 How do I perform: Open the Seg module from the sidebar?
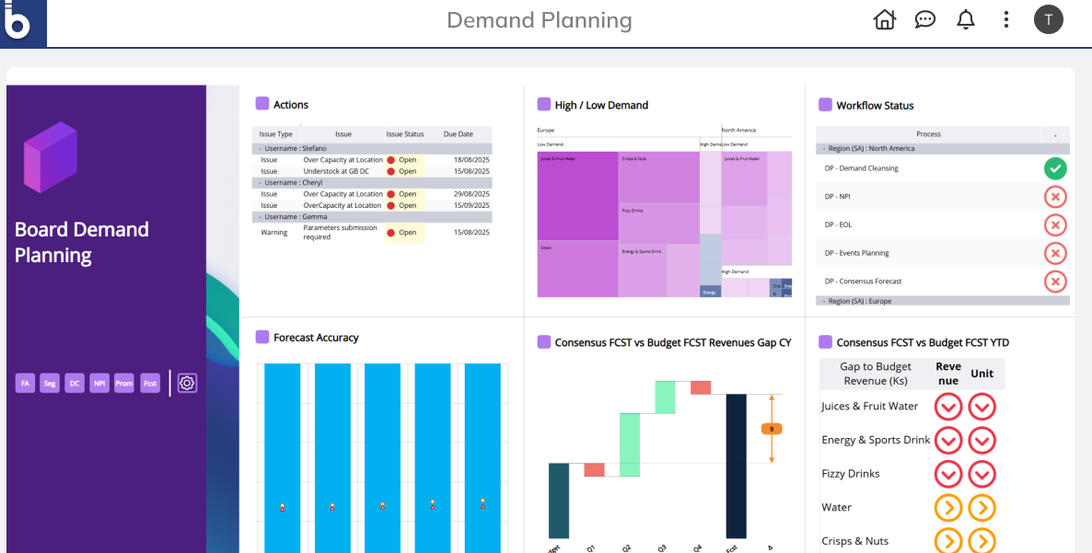50,383
